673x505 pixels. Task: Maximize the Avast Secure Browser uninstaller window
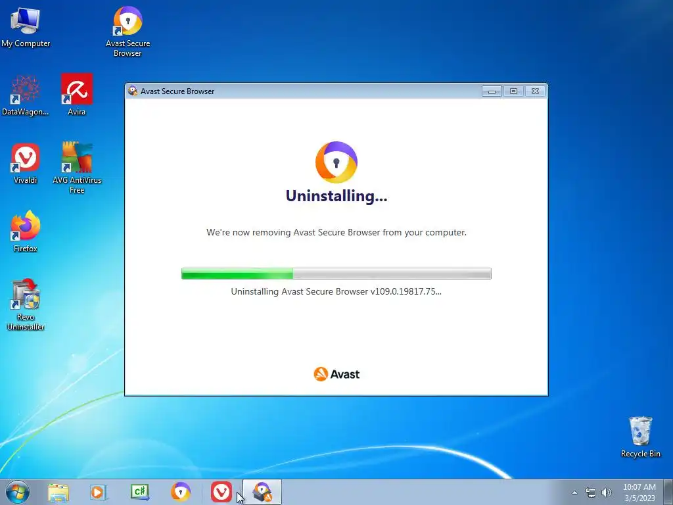tap(513, 91)
